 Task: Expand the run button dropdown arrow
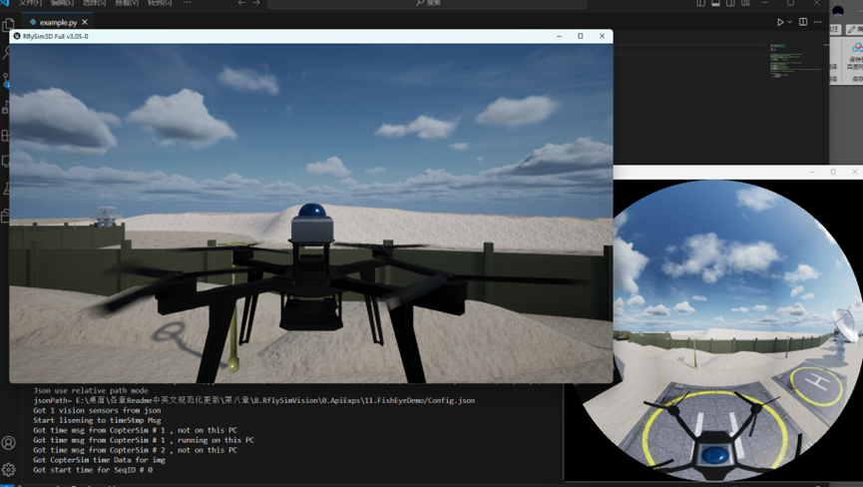point(790,22)
